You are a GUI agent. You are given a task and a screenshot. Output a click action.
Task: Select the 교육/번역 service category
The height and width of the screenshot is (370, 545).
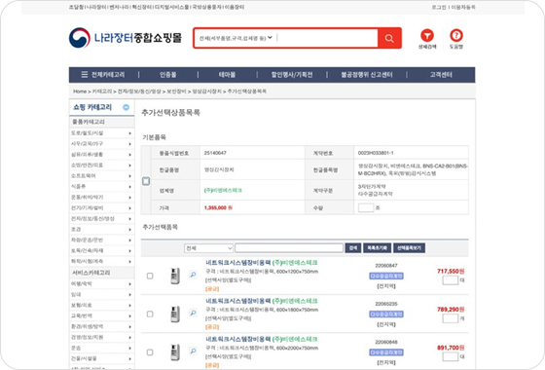pyautogui.click(x=82, y=316)
